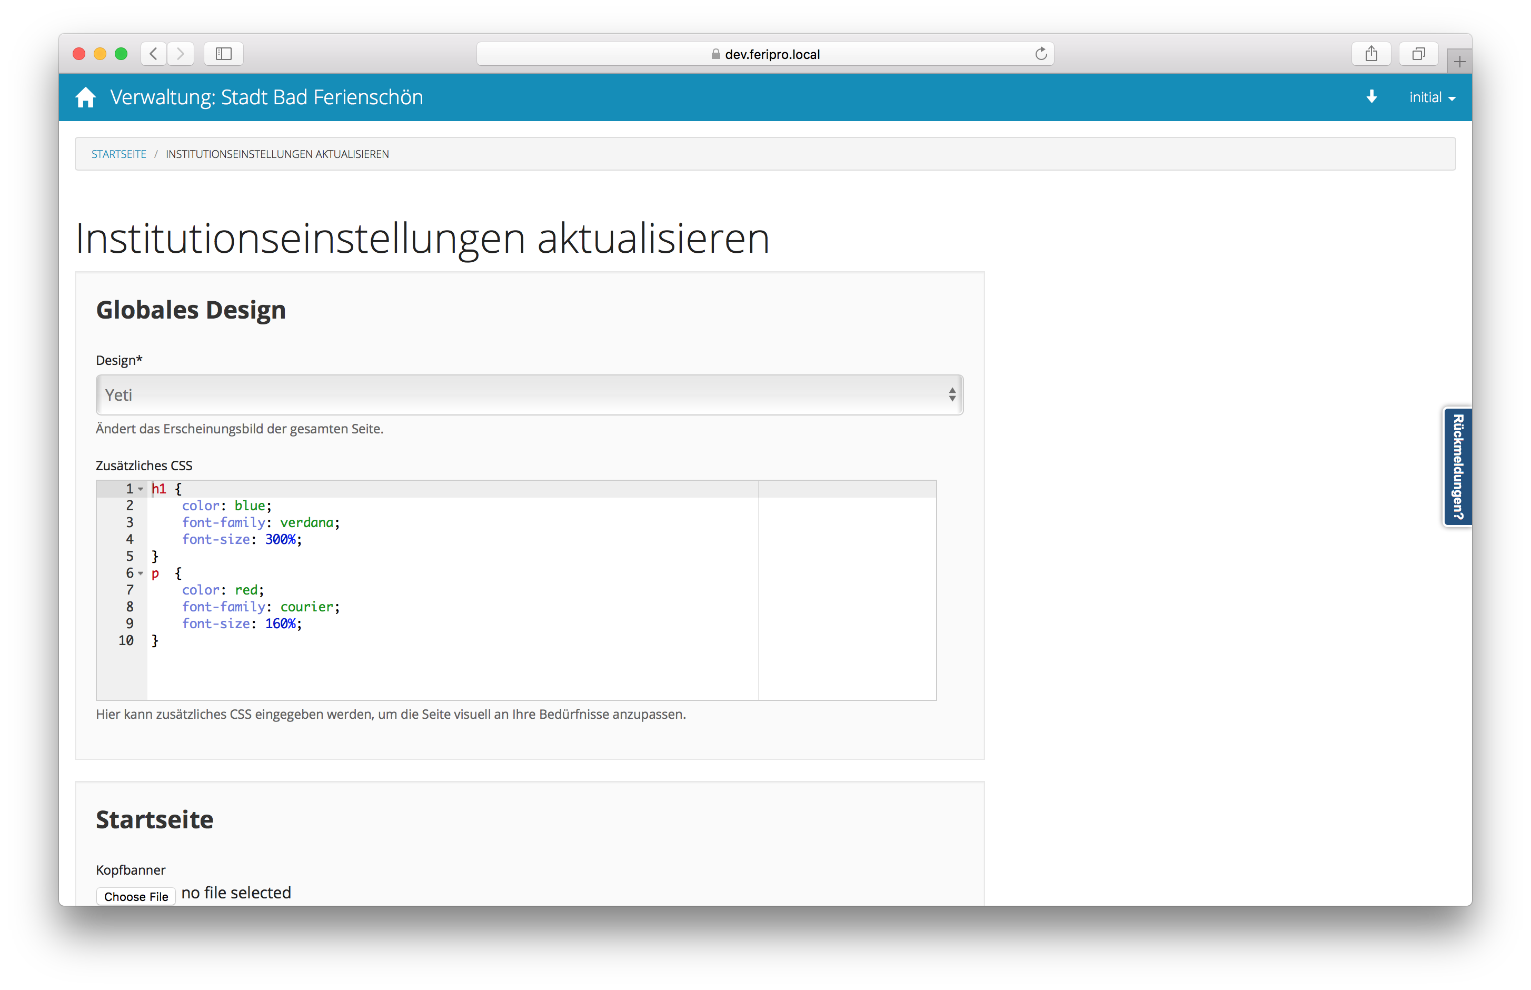
Task: Click the home icon in header
Action: click(85, 98)
